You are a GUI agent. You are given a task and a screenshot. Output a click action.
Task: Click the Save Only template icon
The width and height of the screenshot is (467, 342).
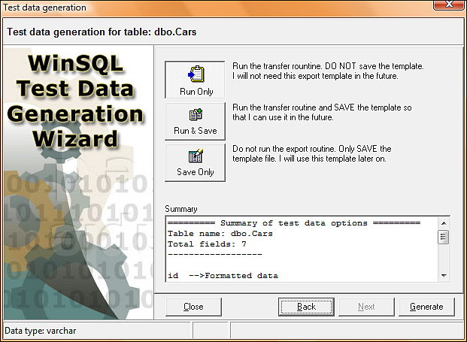[196, 156]
